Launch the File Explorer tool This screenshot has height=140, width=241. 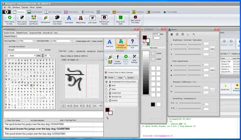pos(46,20)
